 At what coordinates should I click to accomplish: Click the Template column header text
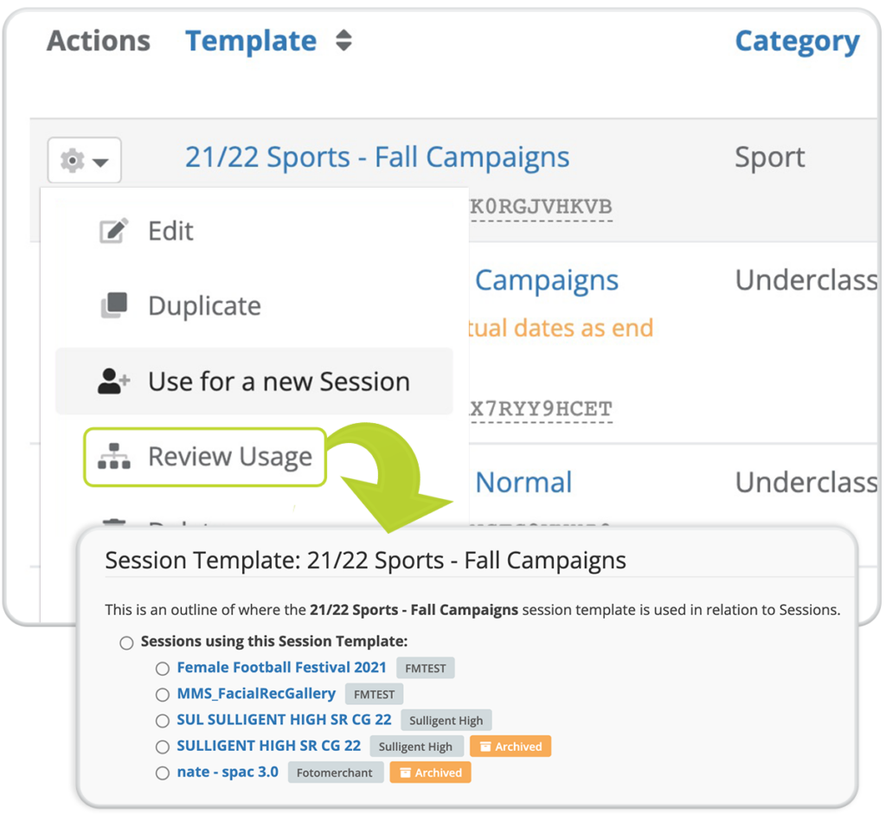[251, 42]
